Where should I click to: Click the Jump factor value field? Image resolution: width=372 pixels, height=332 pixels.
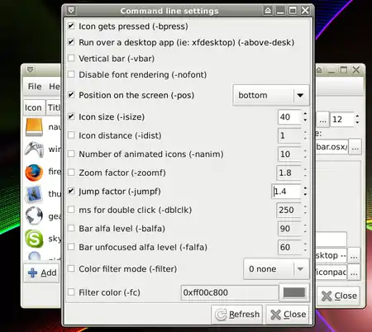click(x=286, y=192)
